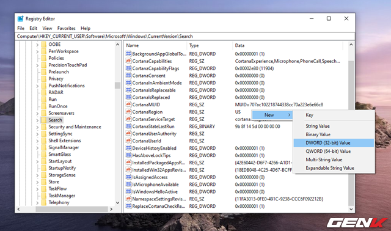This screenshot has height=231, width=391.
Task: Click the DWORD icon of DeviceHistoryEnabled
Action: pos(128,148)
